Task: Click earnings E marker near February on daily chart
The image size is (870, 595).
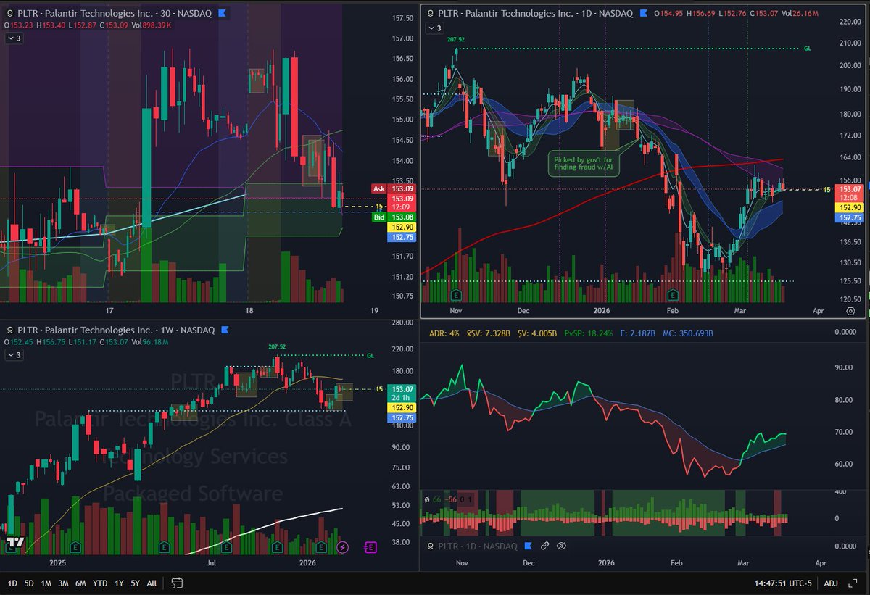Action: click(673, 295)
